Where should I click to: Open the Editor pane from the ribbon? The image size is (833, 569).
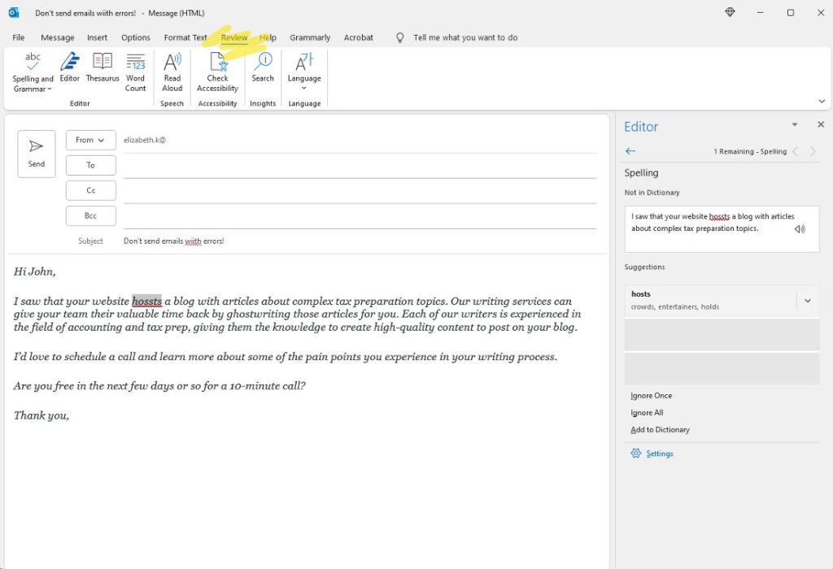(x=70, y=72)
